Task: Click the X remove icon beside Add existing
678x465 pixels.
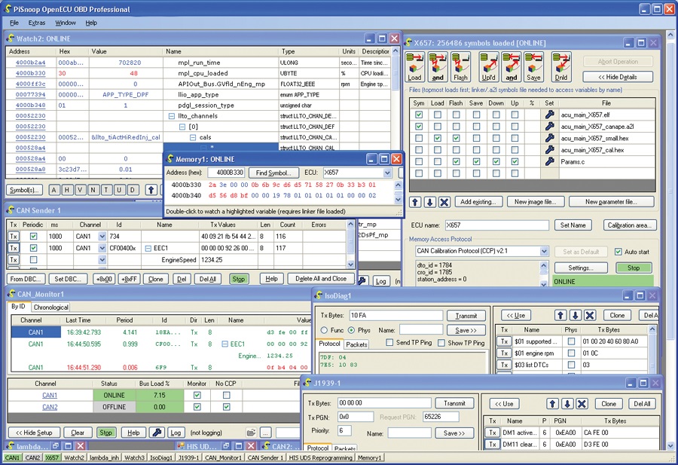Action: (x=444, y=202)
